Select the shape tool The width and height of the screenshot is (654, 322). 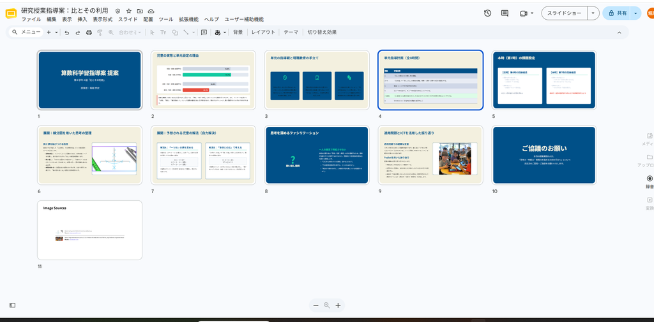175,32
